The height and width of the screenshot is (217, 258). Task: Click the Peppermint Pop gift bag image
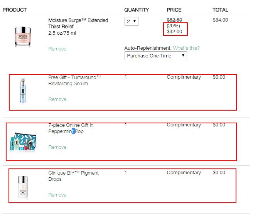coord(23,142)
